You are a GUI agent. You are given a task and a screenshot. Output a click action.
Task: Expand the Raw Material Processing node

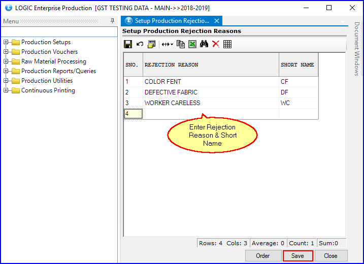(6, 61)
